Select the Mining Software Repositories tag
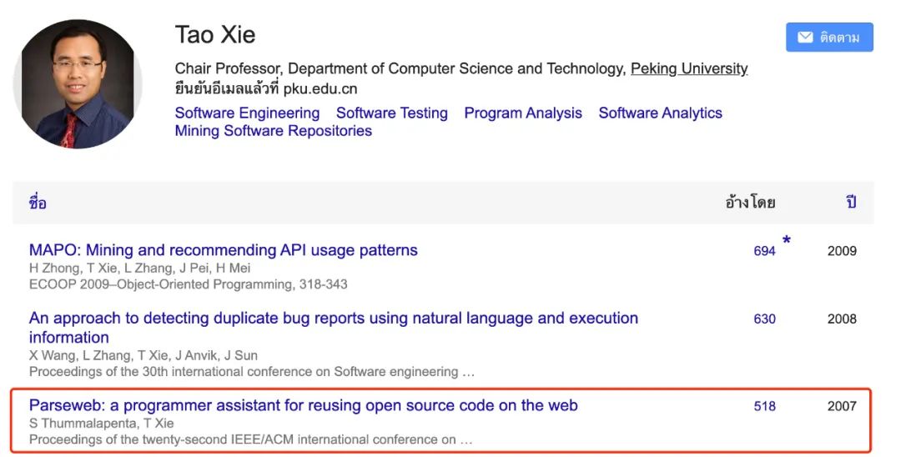This screenshot has height=457, width=901. [x=274, y=131]
